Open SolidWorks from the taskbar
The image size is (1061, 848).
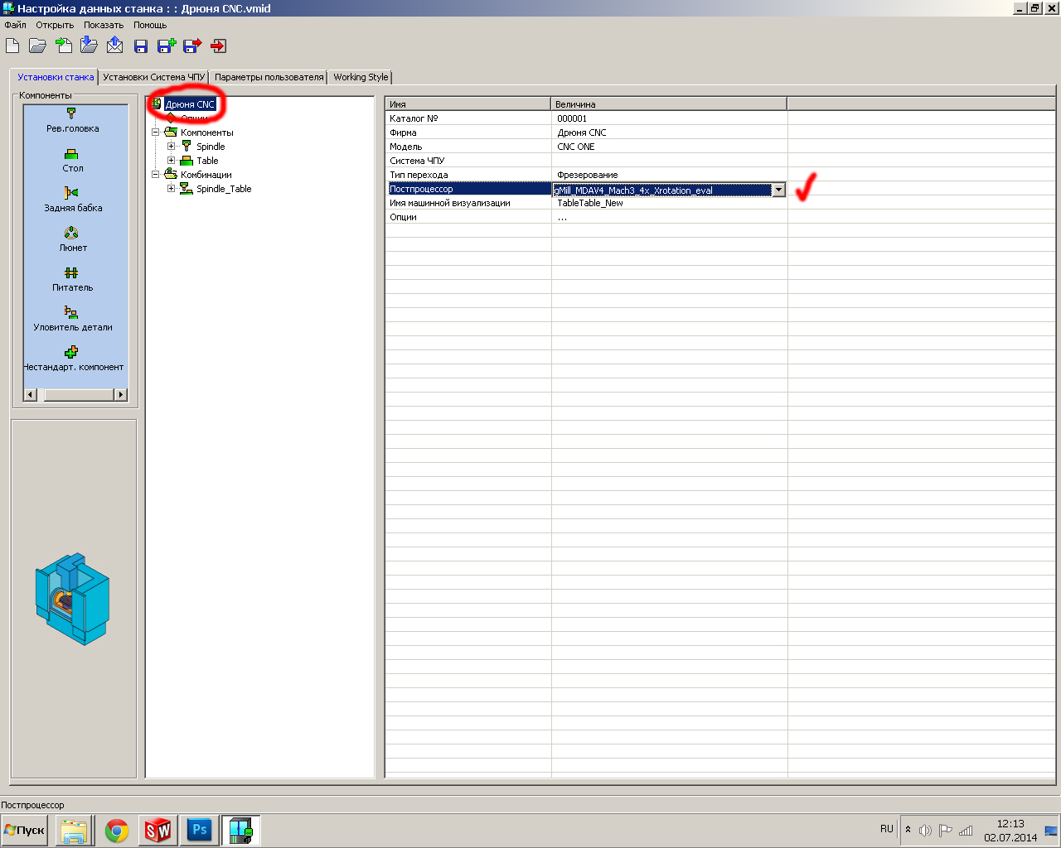157,830
